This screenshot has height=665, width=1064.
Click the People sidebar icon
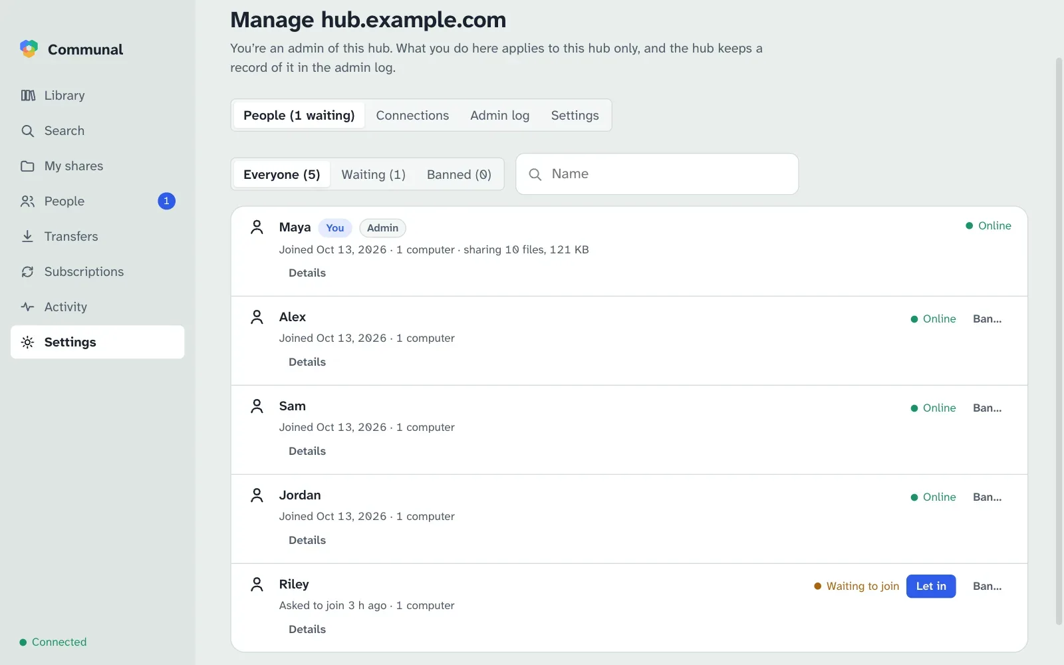coord(27,201)
